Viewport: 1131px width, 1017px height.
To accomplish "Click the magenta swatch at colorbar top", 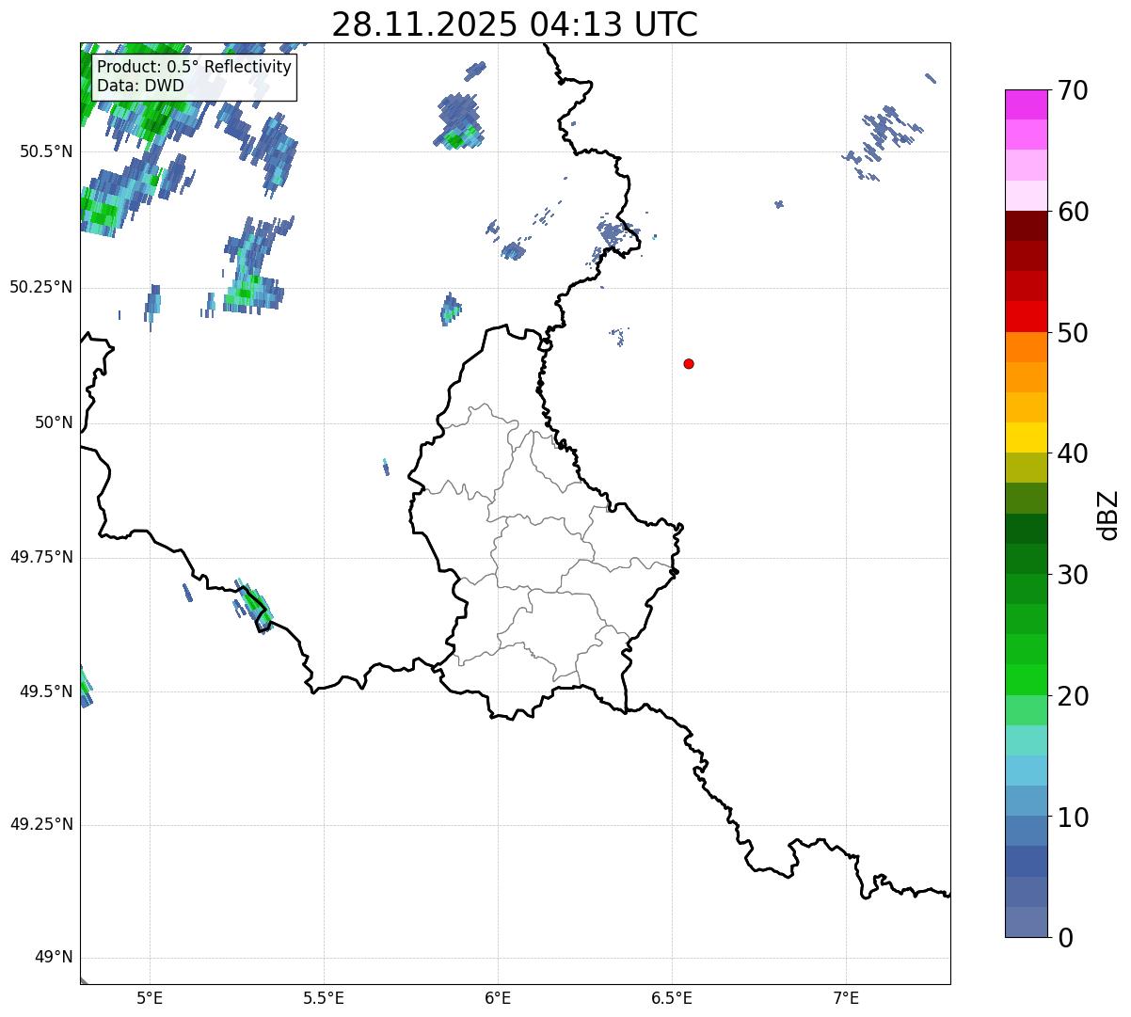I will [x=1027, y=104].
